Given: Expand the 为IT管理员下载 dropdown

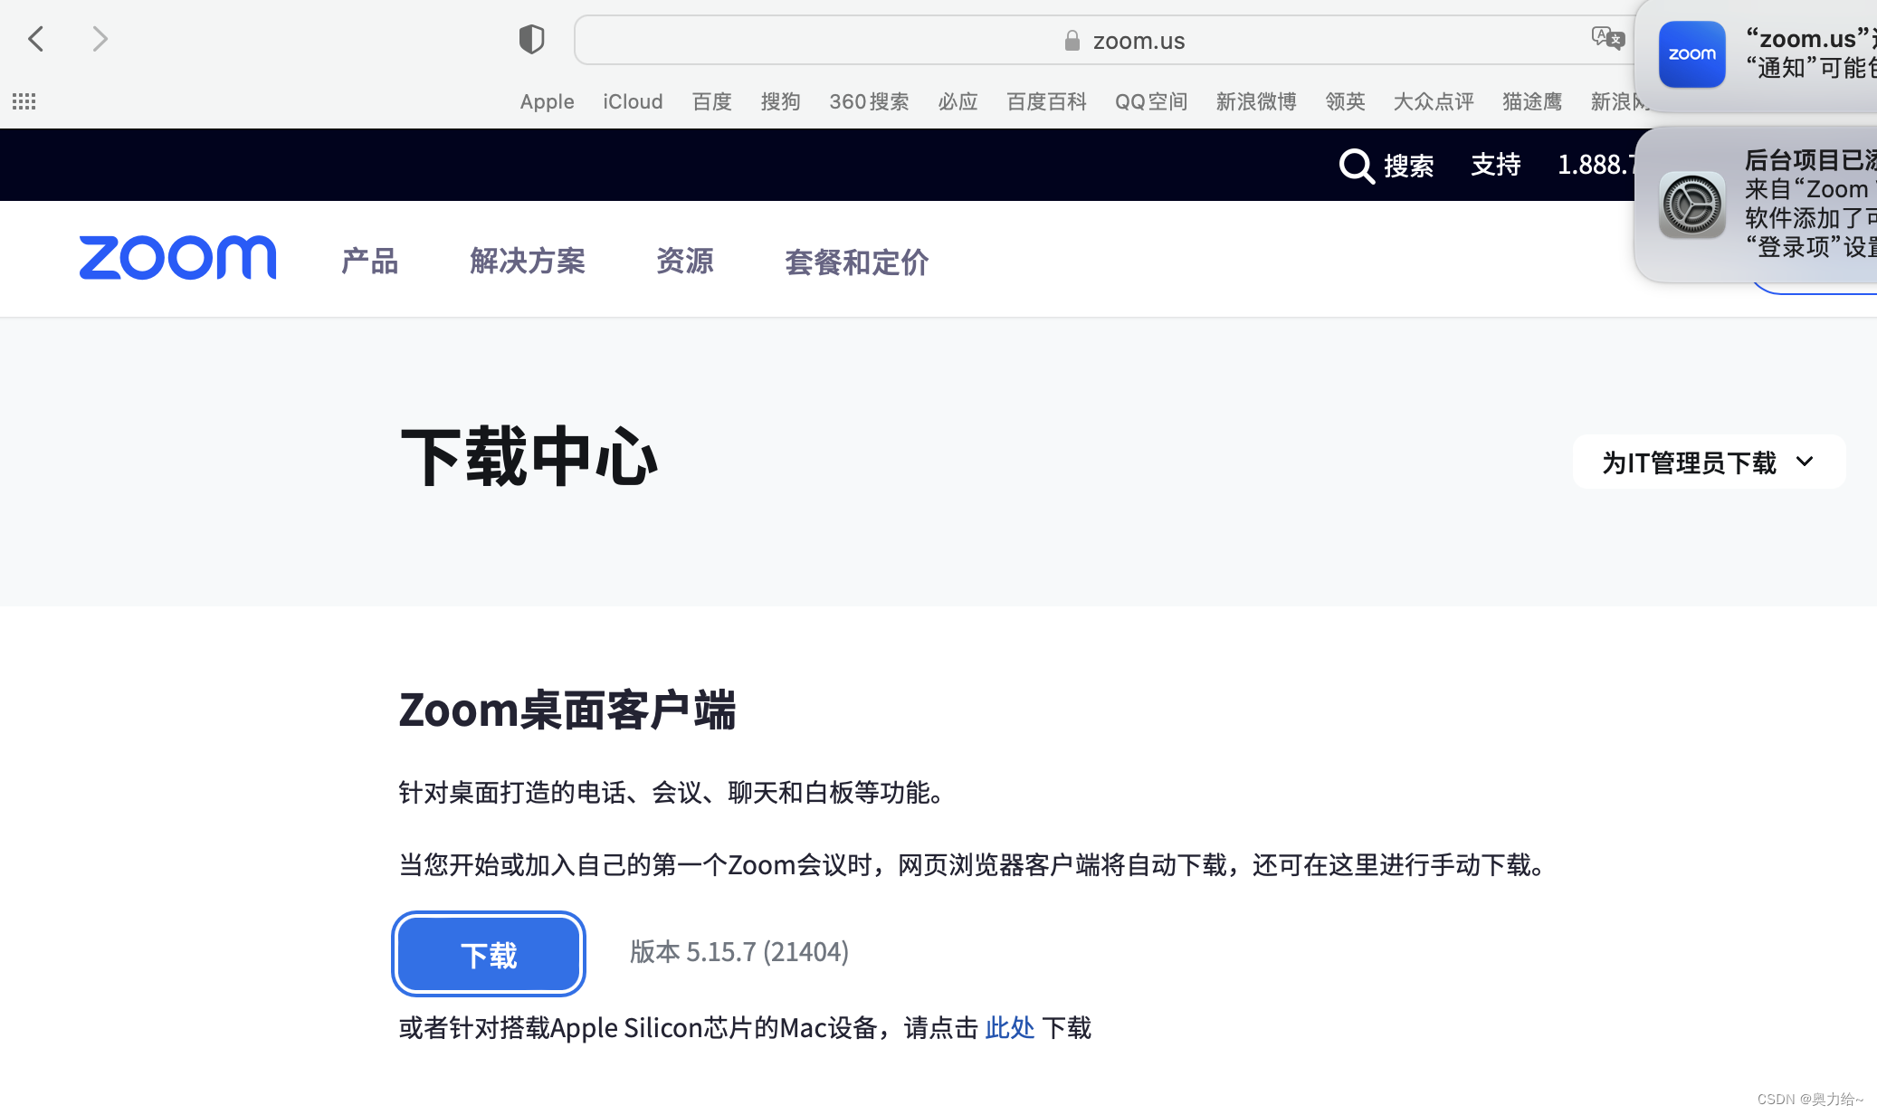Looking at the screenshot, I should pos(1709,462).
